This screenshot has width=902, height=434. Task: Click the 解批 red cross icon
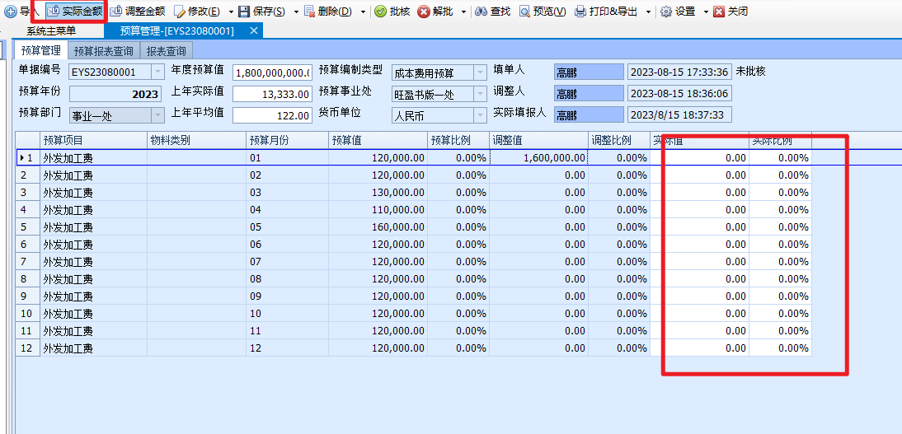click(424, 11)
